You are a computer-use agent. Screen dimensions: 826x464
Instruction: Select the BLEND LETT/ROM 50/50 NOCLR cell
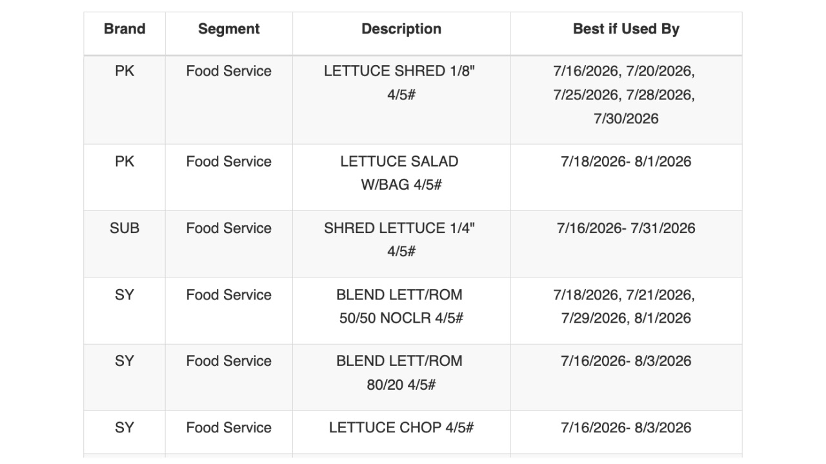point(401,310)
